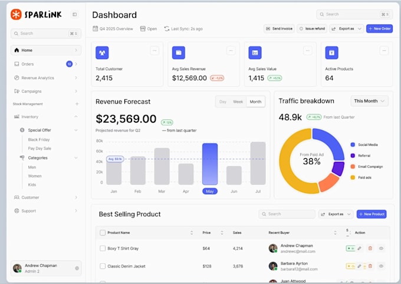The height and width of the screenshot is (284, 401).
Task: Add item with Stock Management plus icon
Action: [77, 104]
